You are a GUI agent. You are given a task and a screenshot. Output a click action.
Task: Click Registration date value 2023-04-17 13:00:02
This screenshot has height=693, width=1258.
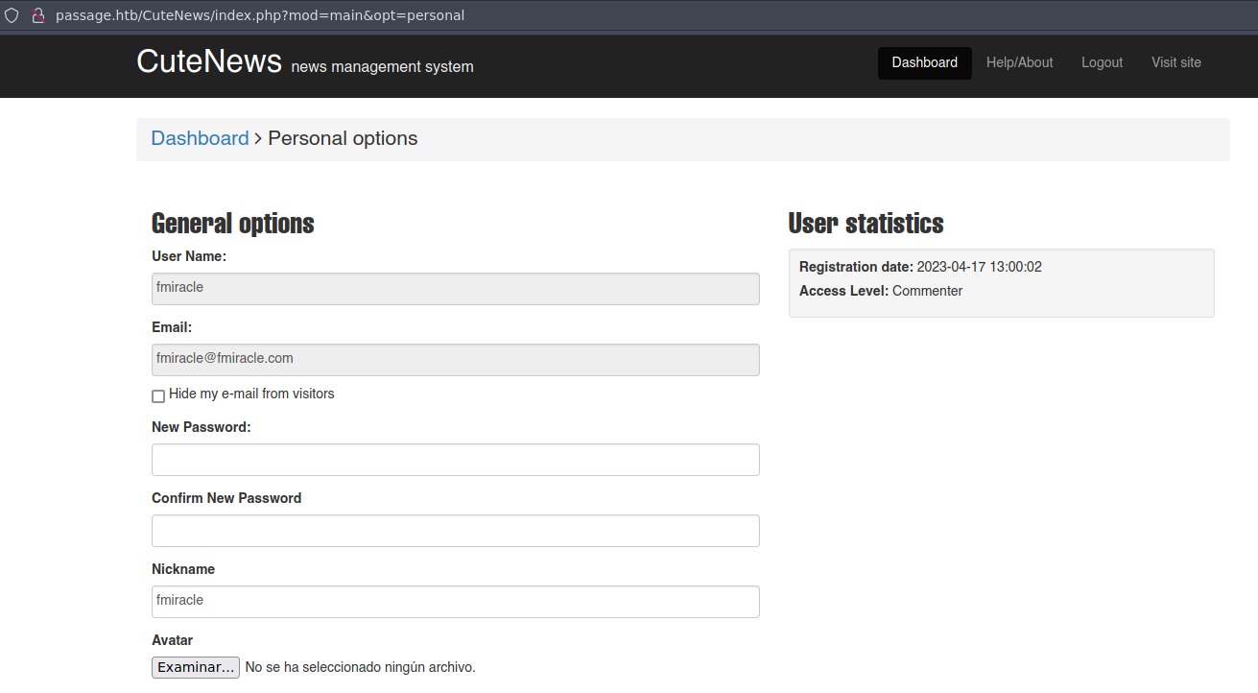pyautogui.click(x=979, y=267)
